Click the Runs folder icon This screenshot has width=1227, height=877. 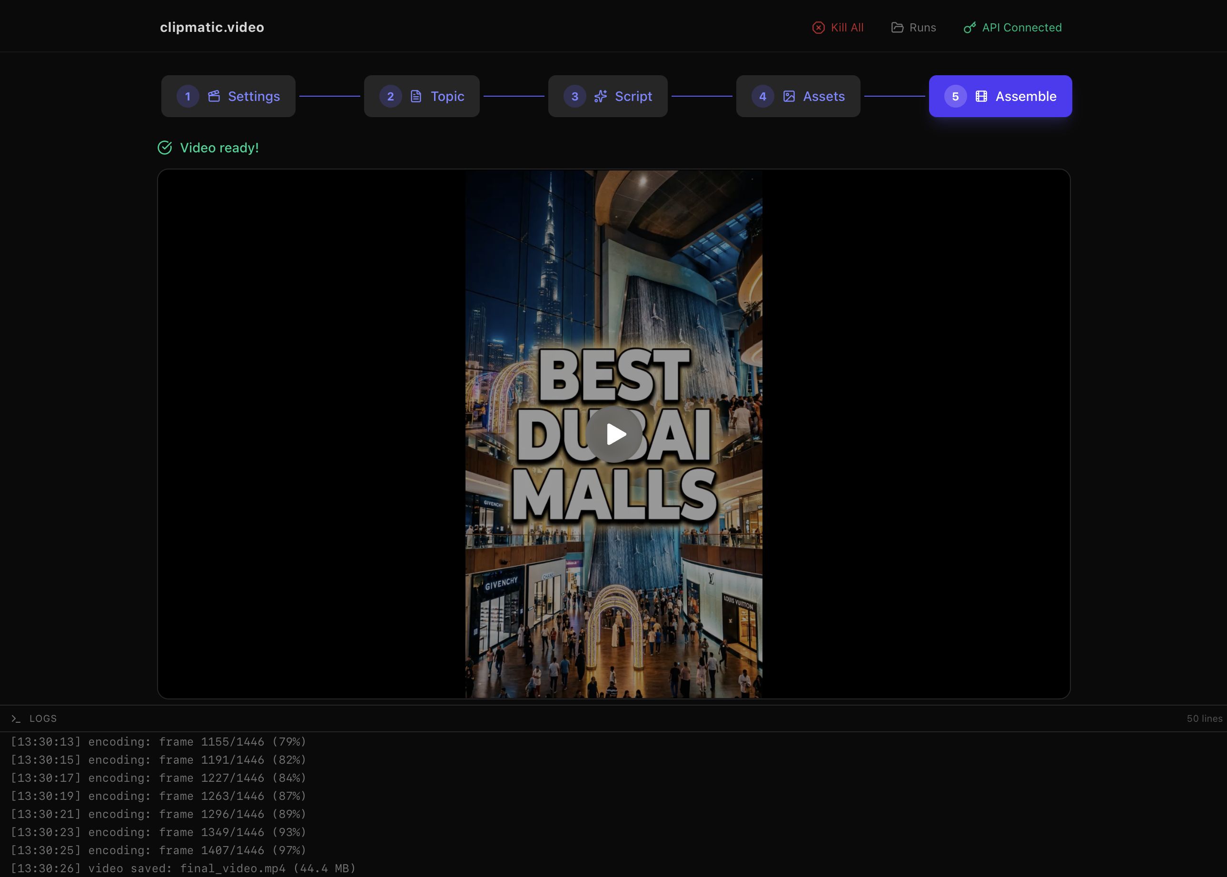897,28
